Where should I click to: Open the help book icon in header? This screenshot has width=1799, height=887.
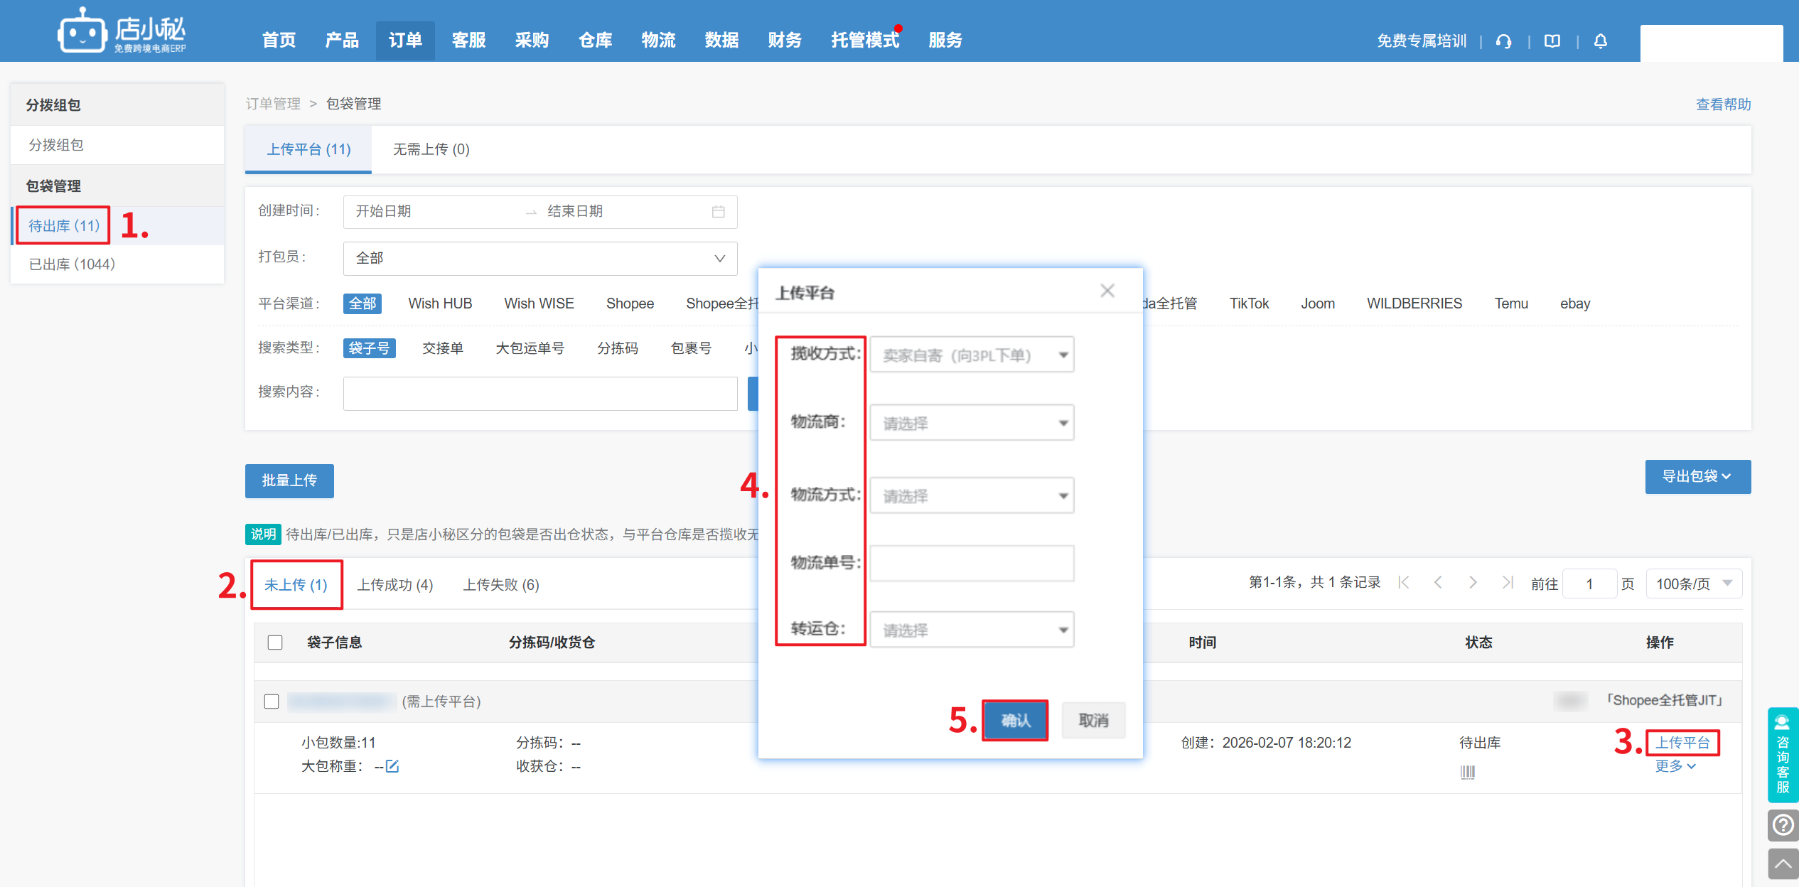click(x=1552, y=41)
